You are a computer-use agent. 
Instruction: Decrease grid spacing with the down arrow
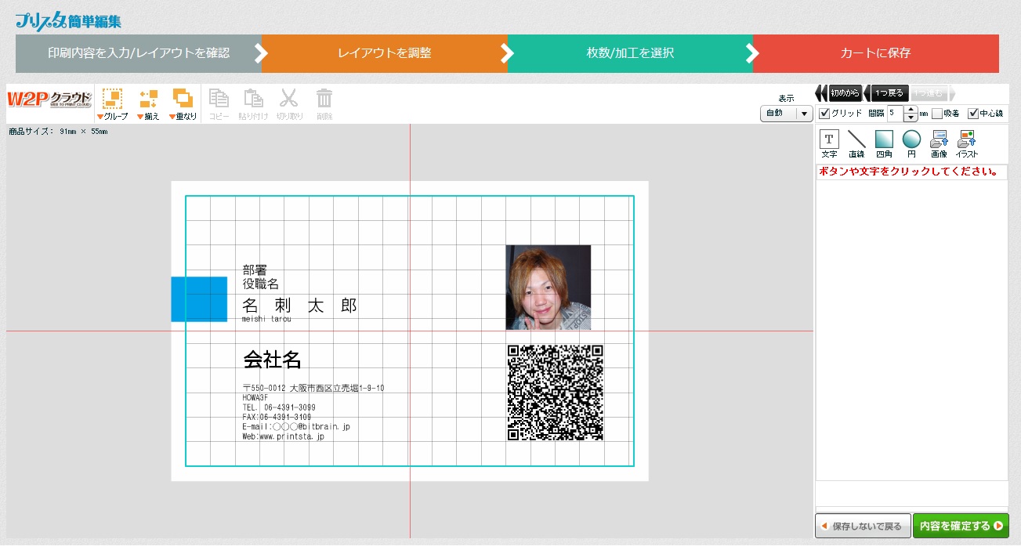click(x=911, y=118)
